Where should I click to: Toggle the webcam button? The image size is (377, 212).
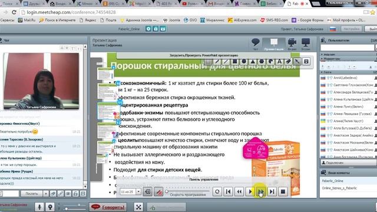tap(50, 207)
